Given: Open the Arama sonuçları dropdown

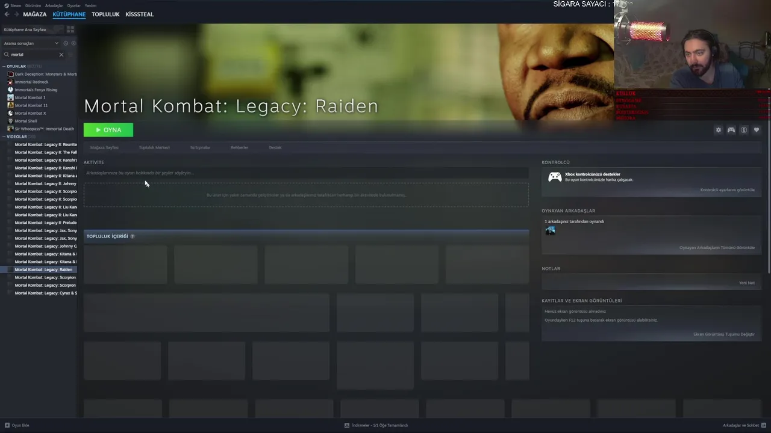Looking at the screenshot, I should 30,43.
